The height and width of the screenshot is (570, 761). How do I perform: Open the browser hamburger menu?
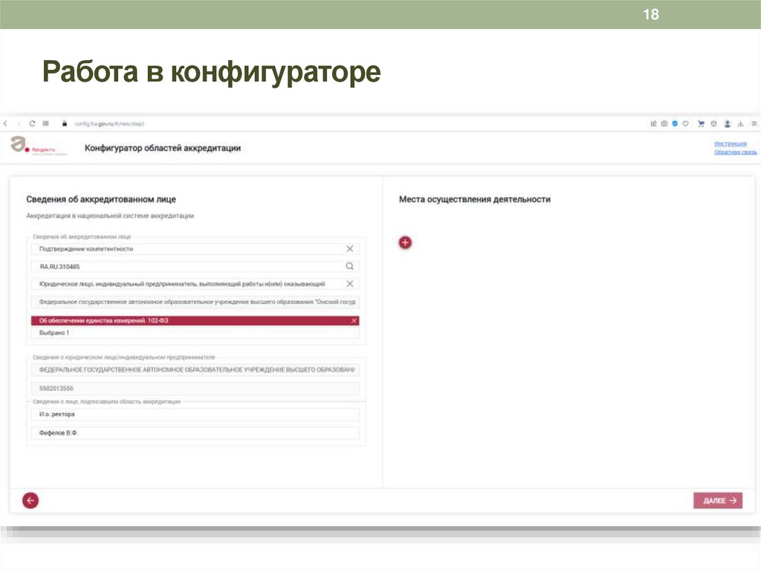(x=754, y=124)
